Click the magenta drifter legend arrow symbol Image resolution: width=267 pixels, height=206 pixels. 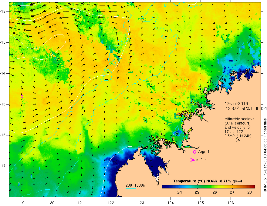193,160
